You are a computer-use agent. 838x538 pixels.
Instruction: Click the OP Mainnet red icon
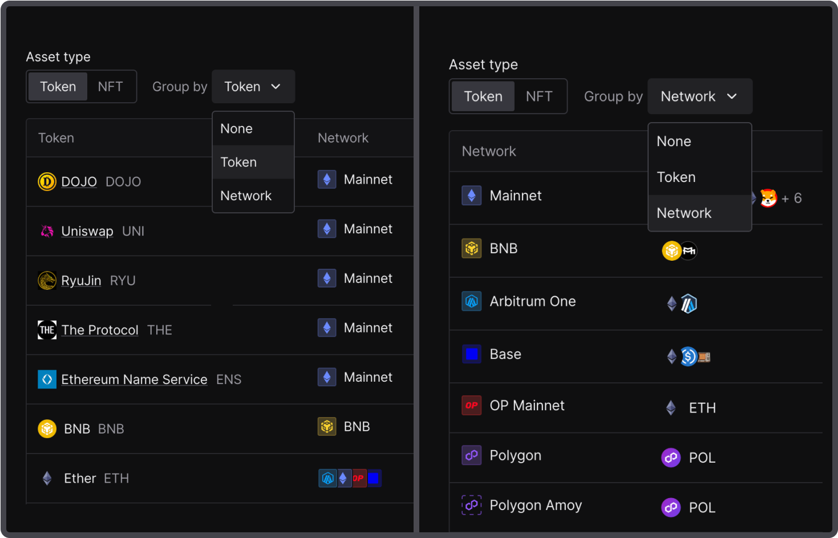(471, 406)
